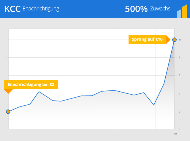Click the y-axis label 0
This screenshot has width=190, height=141.
[x=179, y=129]
